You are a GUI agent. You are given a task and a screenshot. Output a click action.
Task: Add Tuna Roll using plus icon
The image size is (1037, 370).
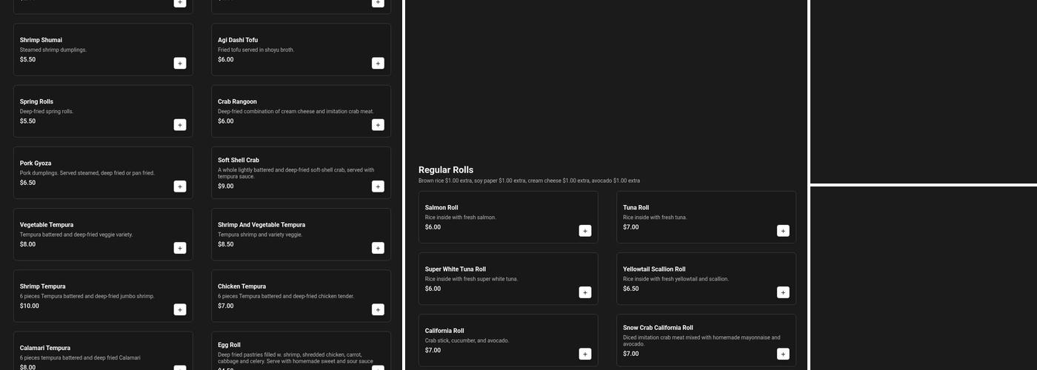783,231
